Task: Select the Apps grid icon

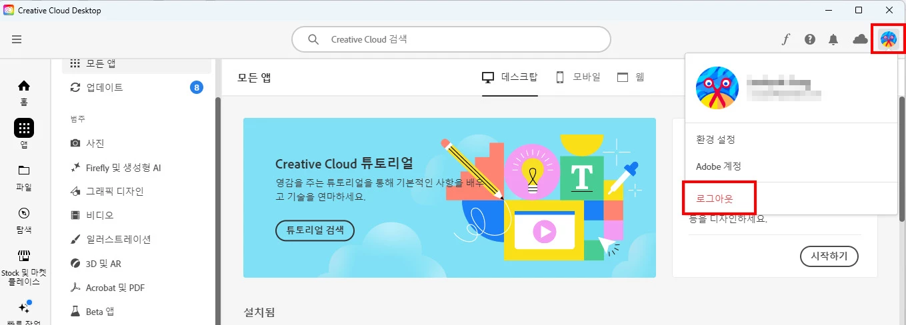Action: [24, 128]
